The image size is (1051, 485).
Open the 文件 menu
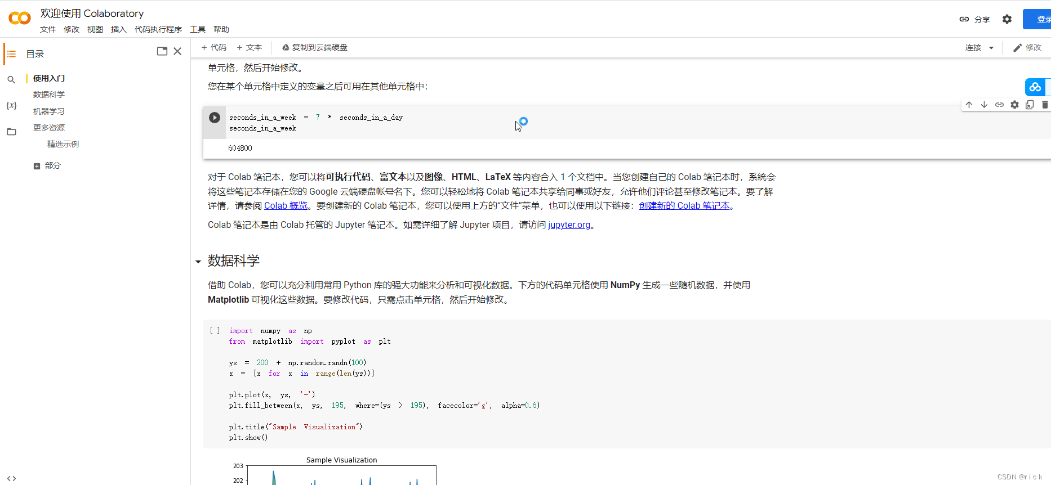point(48,29)
